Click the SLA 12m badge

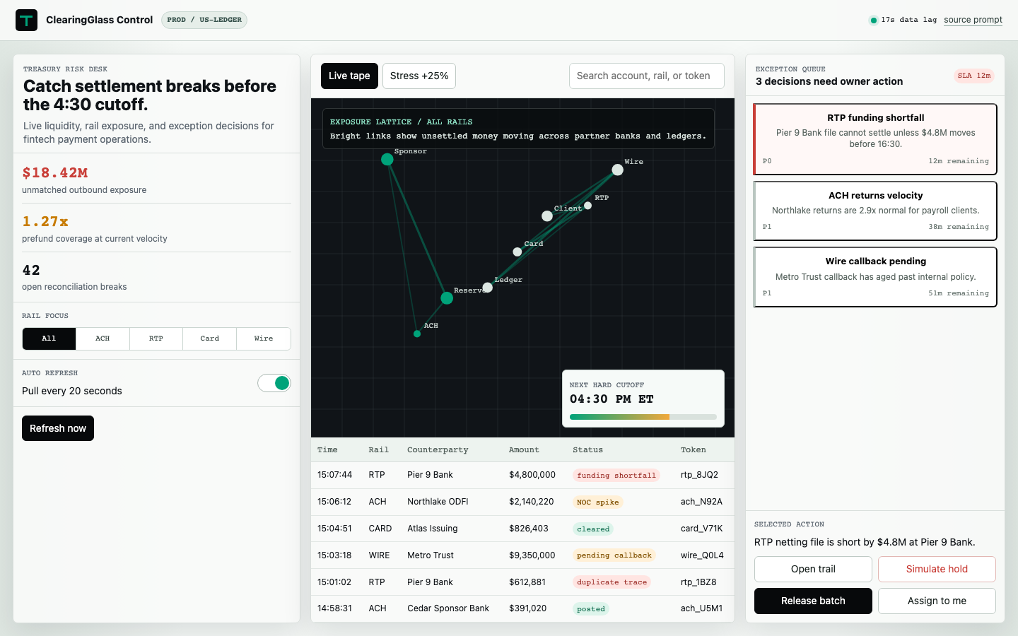(974, 76)
